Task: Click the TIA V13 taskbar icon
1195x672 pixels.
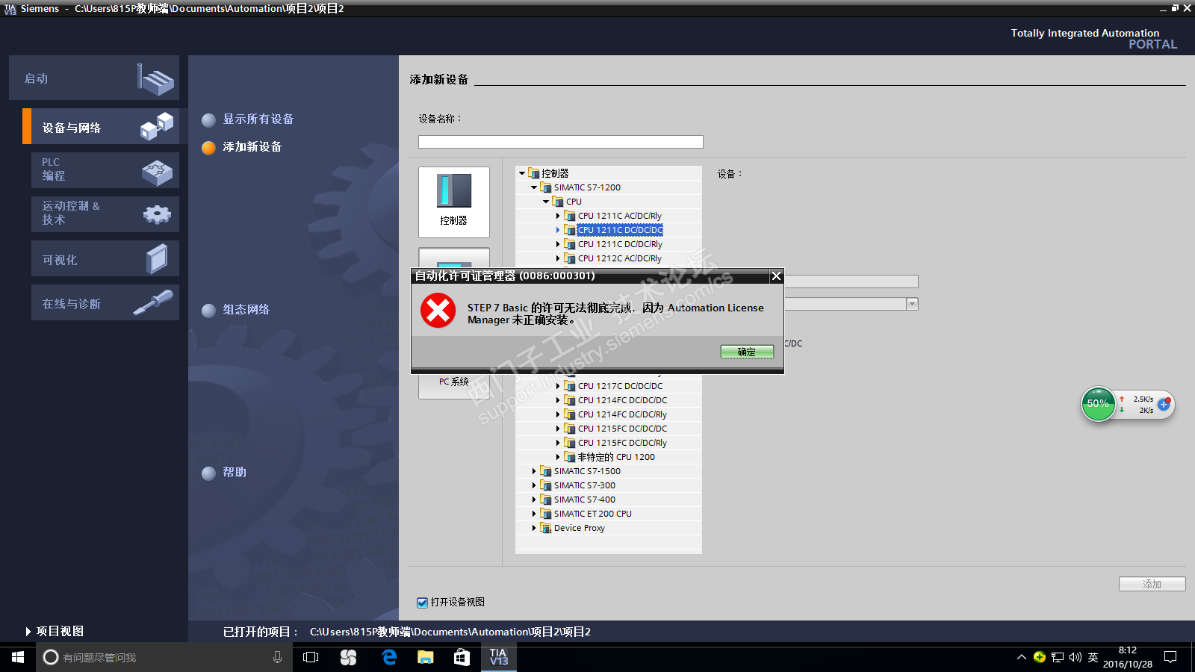Action: pos(498,657)
